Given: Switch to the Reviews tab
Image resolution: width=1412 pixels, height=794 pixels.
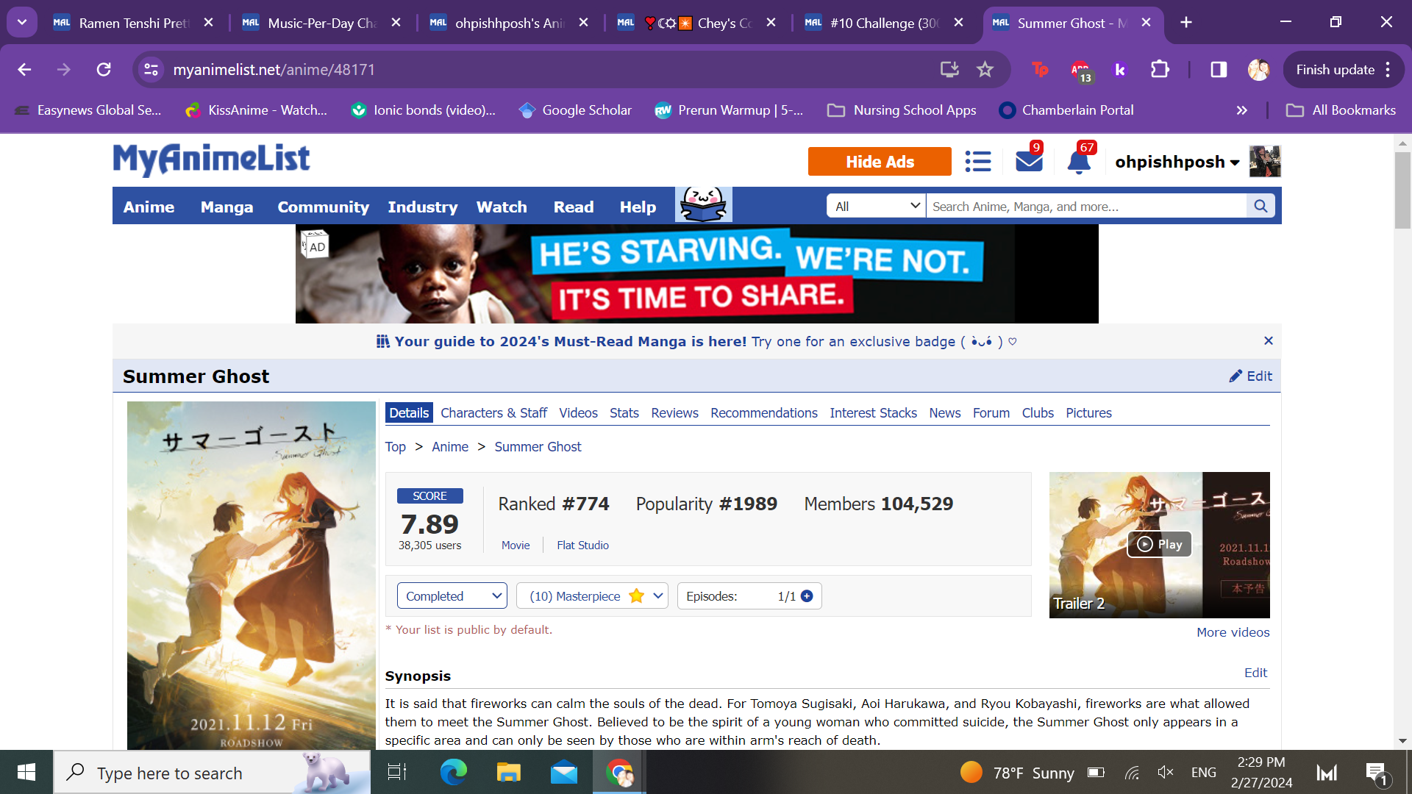Looking at the screenshot, I should [x=674, y=413].
